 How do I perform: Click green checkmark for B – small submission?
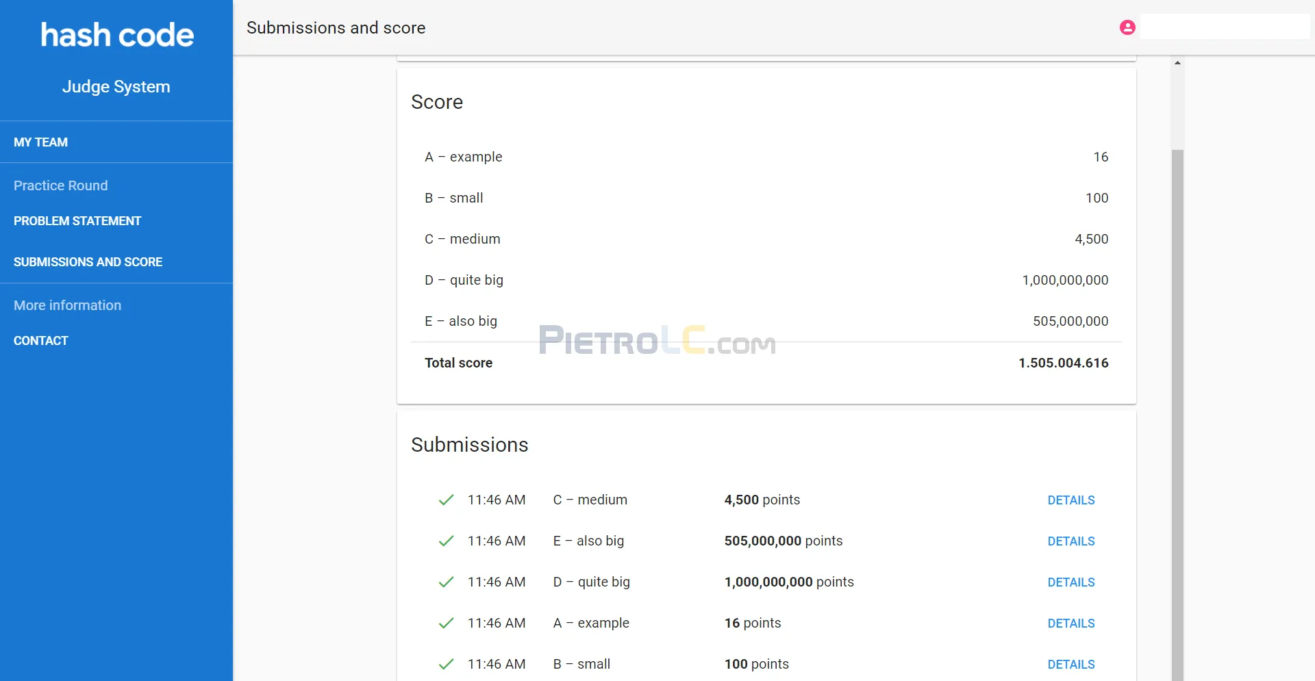point(447,665)
